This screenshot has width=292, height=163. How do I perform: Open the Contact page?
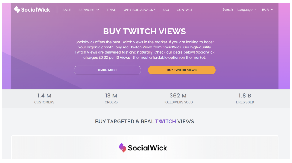(x=185, y=10)
